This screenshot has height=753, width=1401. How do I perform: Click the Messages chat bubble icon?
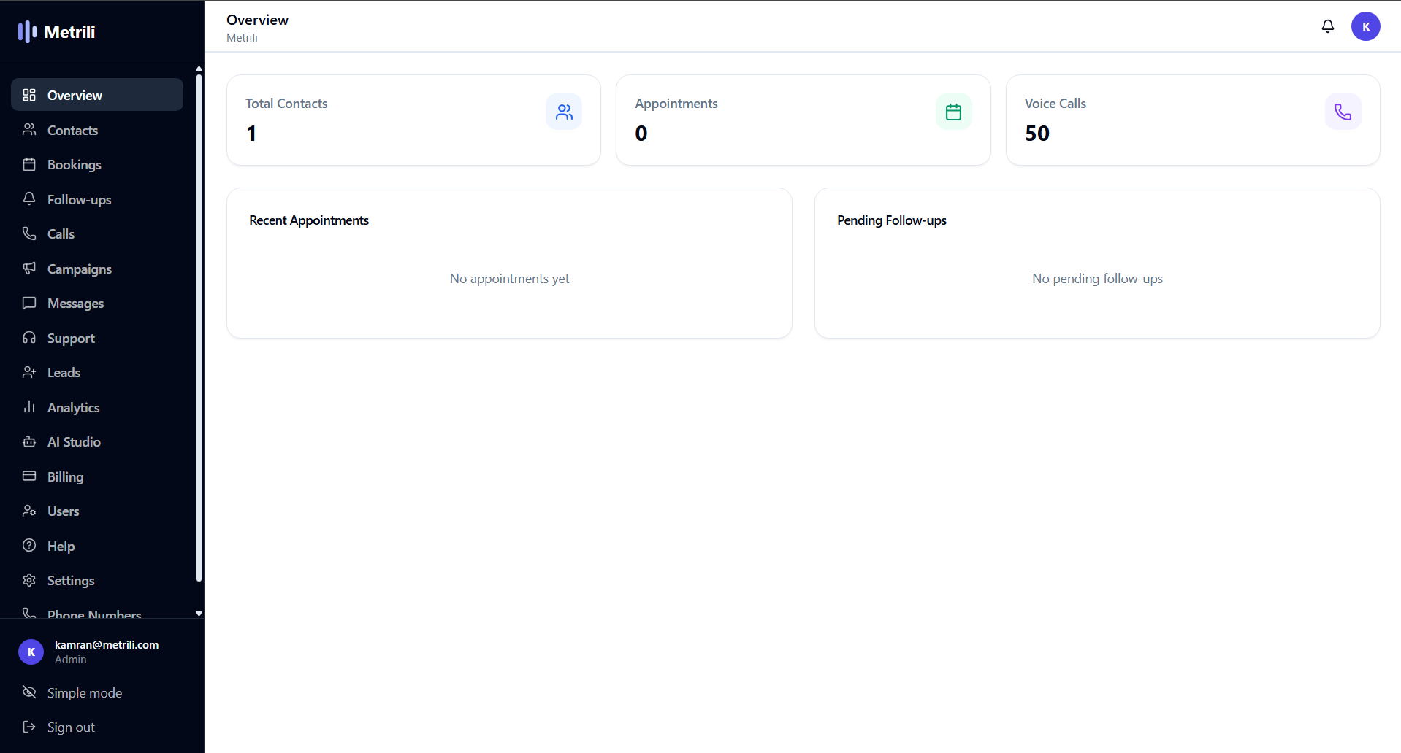pyautogui.click(x=29, y=303)
